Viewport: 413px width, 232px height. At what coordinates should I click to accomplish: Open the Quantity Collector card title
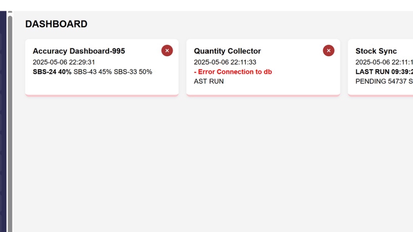(227, 51)
